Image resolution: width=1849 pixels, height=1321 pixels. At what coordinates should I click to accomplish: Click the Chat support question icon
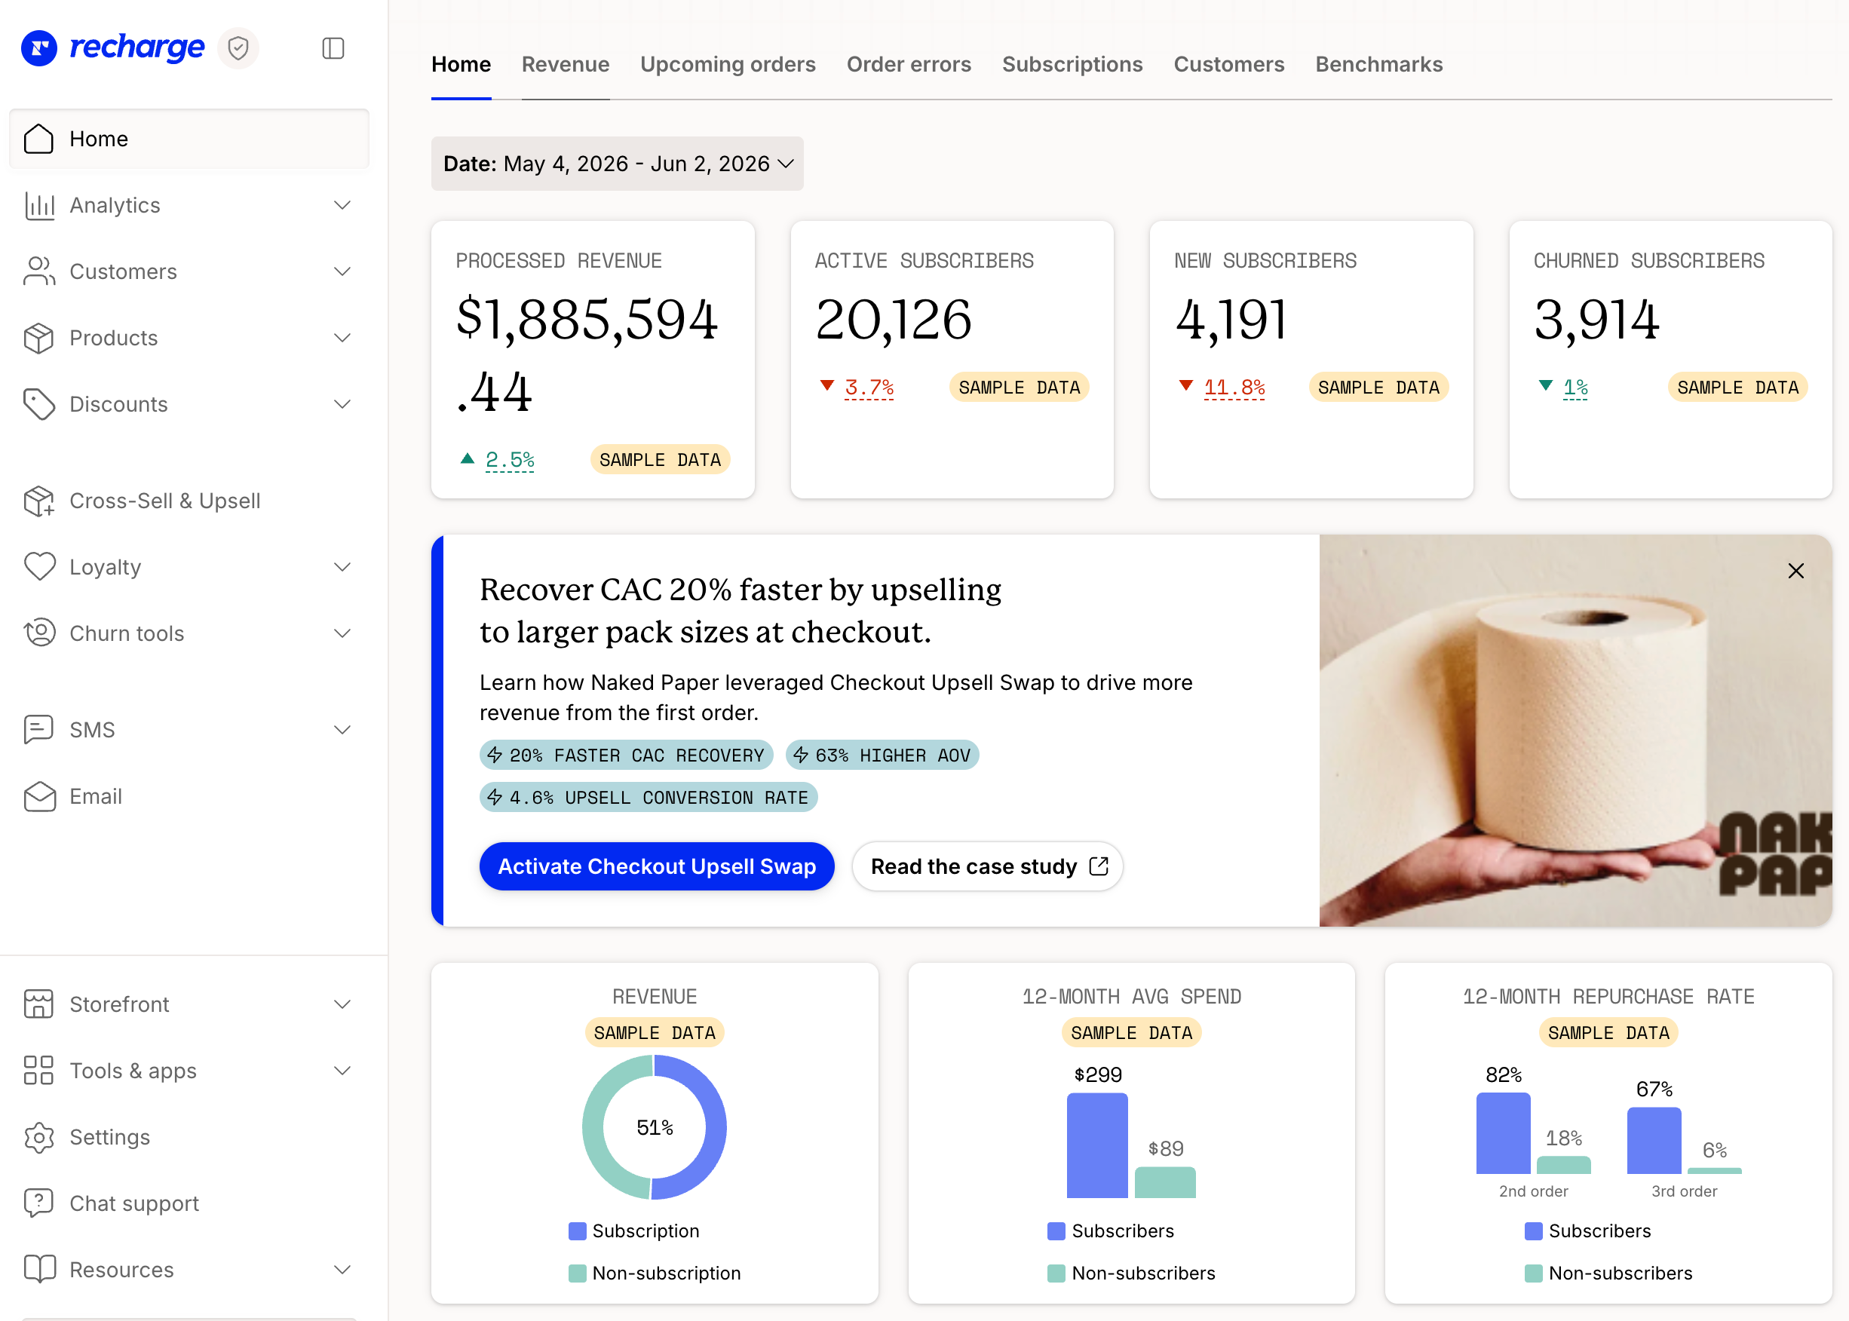pyautogui.click(x=39, y=1203)
